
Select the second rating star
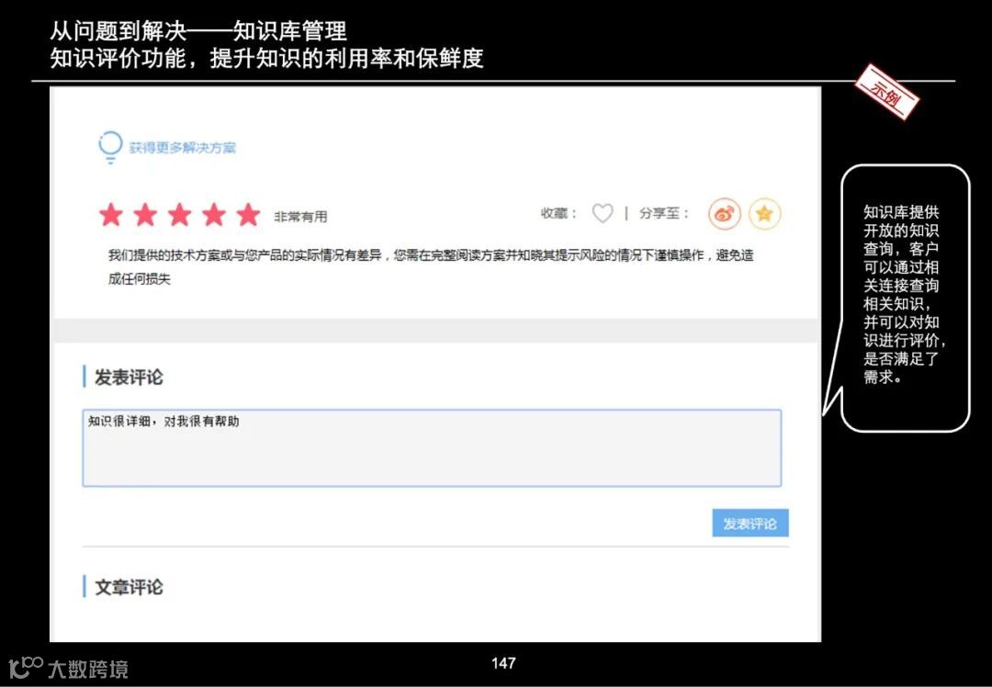(145, 215)
